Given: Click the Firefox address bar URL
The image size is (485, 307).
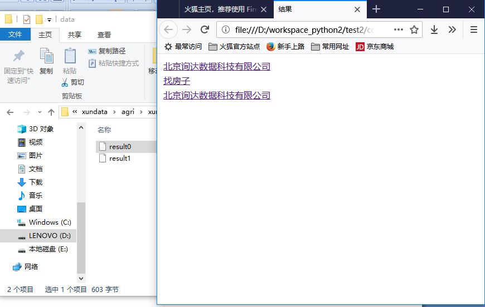Looking at the screenshot, I should click(304, 30).
